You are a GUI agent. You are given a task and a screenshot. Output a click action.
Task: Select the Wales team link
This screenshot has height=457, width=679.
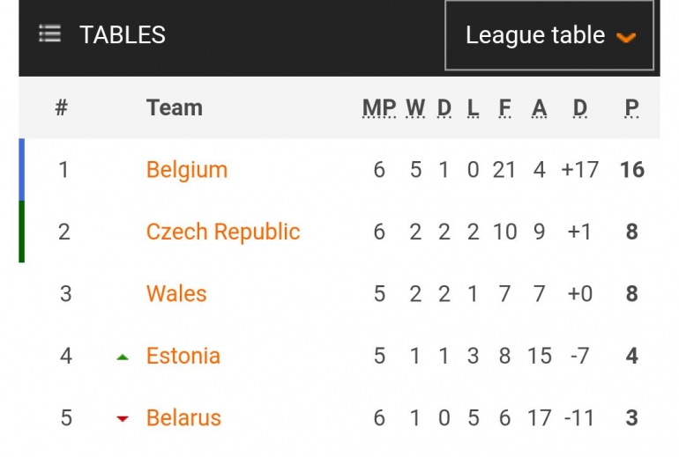[176, 293]
